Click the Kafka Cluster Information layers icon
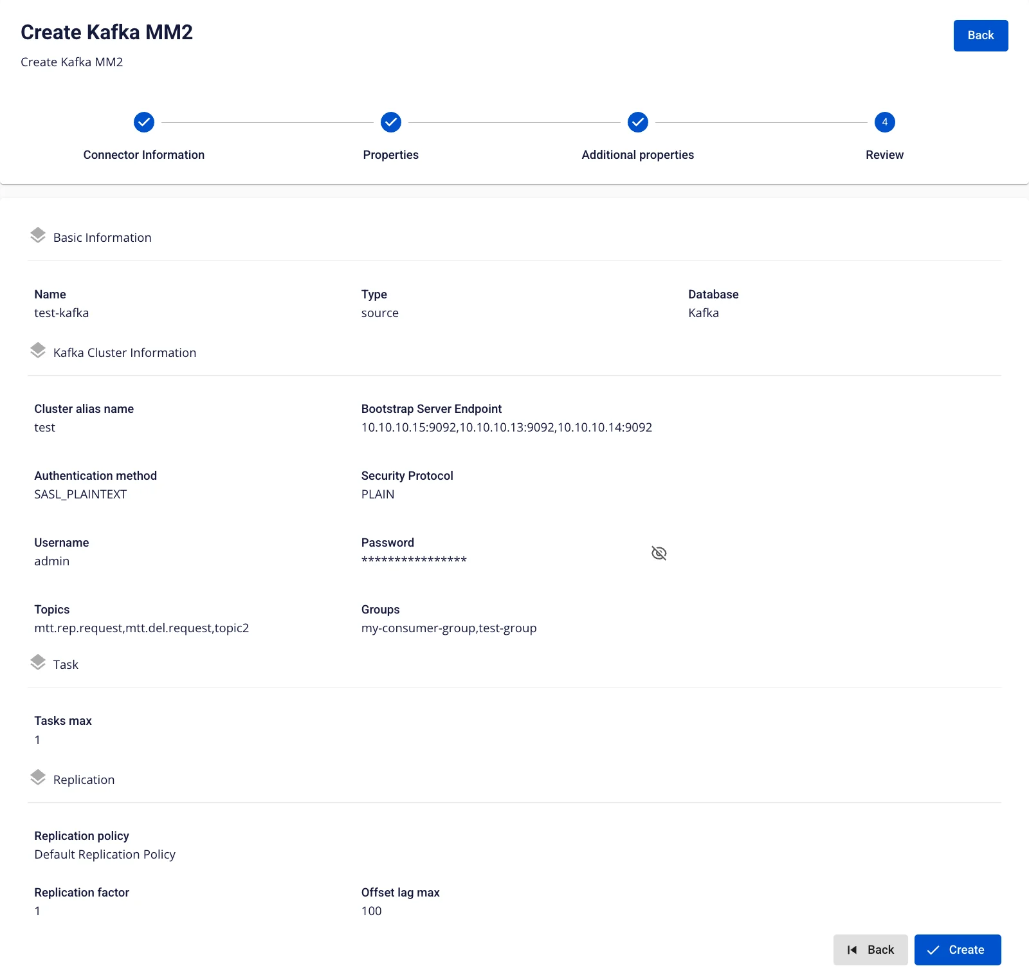The height and width of the screenshot is (975, 1029). [x=38, y=351]
